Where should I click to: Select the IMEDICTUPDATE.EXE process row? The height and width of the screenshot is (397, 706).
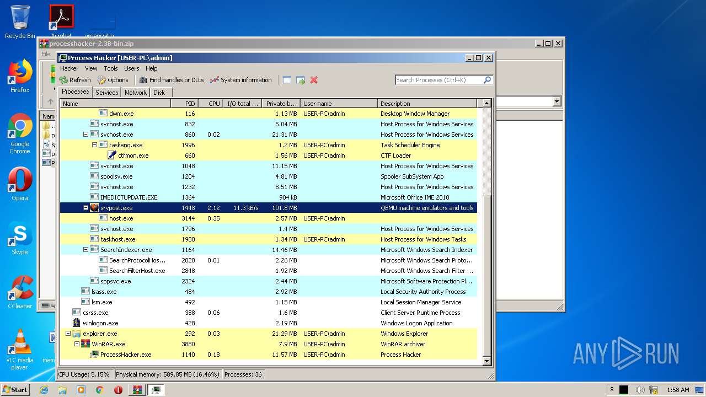pyautogui.click(x=268, y=197)
